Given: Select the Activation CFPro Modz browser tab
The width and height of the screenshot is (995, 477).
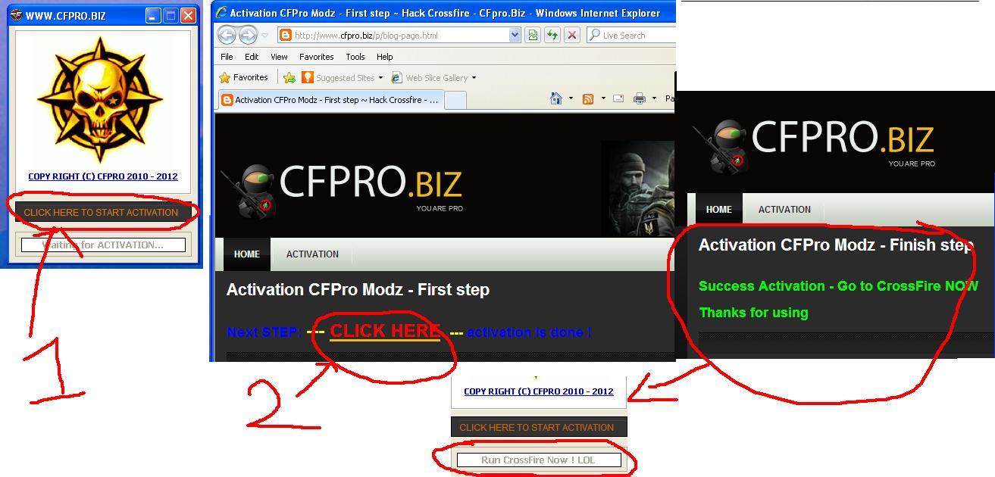Looking at the screenshot, I should coord(330,100).
